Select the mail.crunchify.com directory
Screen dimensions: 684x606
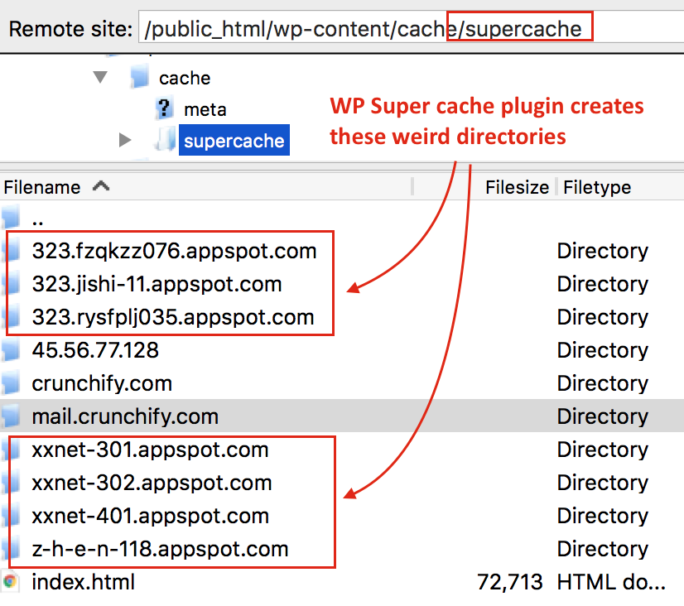pyautogui.click(x=125, y=416)
